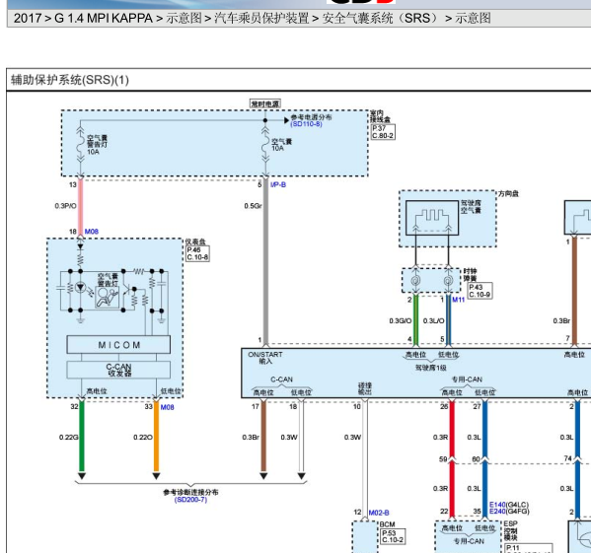The width and height of the screenshot is (591, 553).
Task: Open the M02-B BCM connector label
Action: tap(379, 513)
